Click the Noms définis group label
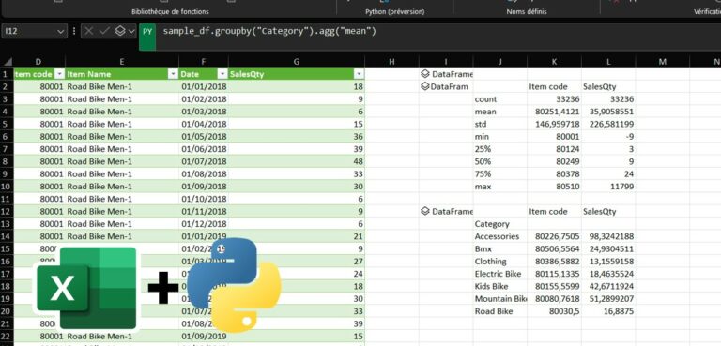 coord(527,11)
